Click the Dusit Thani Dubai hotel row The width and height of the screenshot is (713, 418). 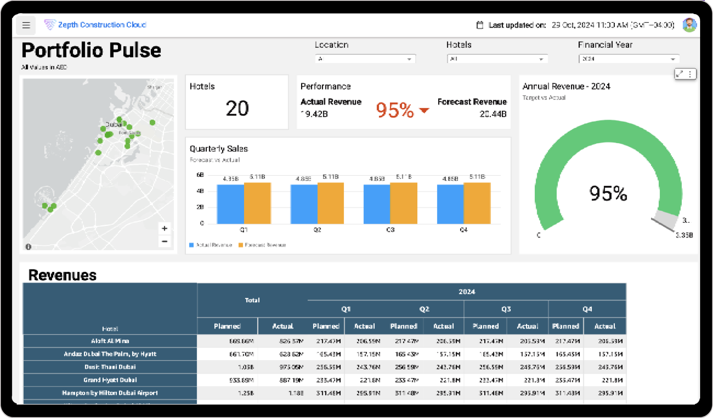110,367
